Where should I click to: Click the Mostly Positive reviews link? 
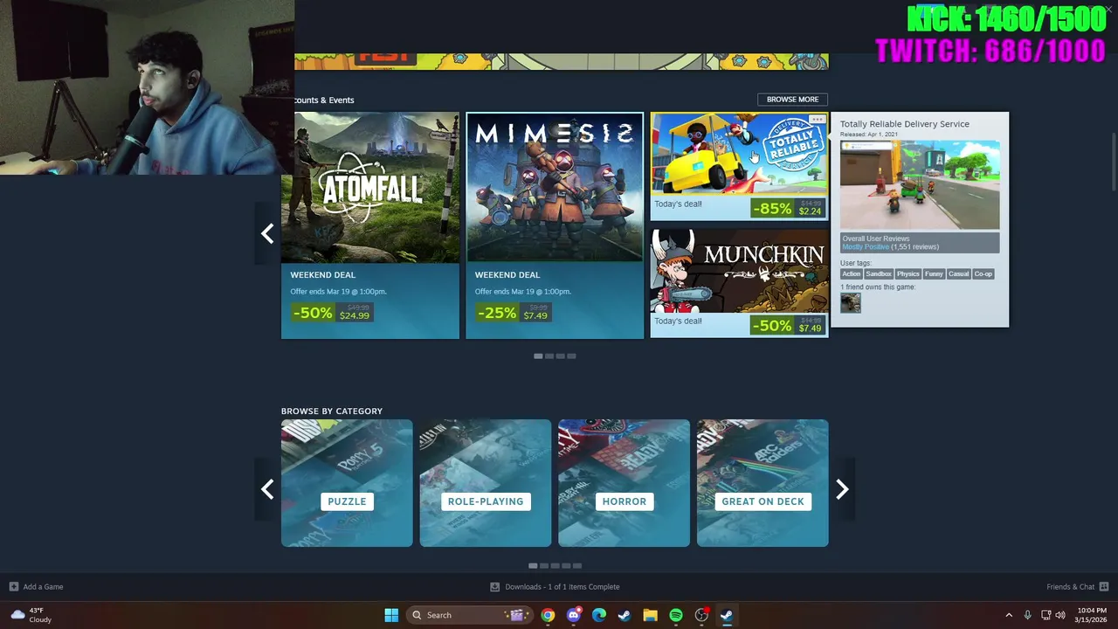pos(865,247)
